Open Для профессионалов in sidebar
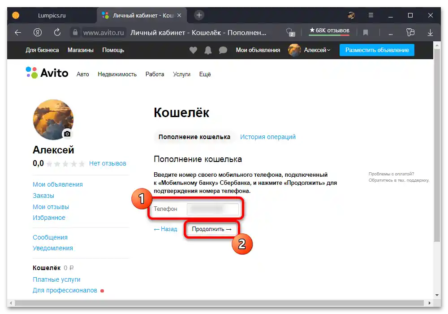 pos(65,290)
